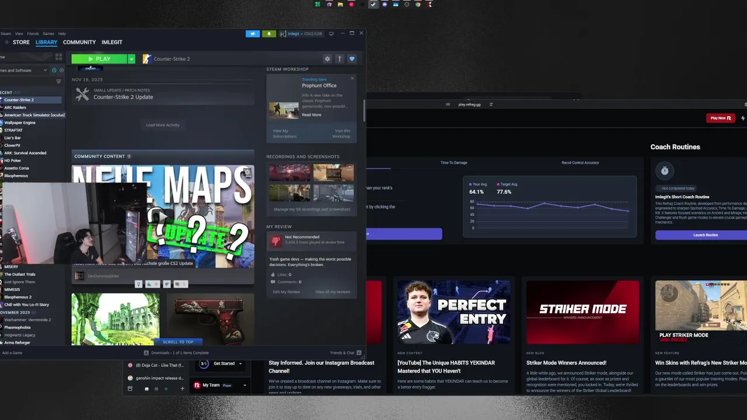Switch Steam to Big Picture mode icon

point(331,33)
